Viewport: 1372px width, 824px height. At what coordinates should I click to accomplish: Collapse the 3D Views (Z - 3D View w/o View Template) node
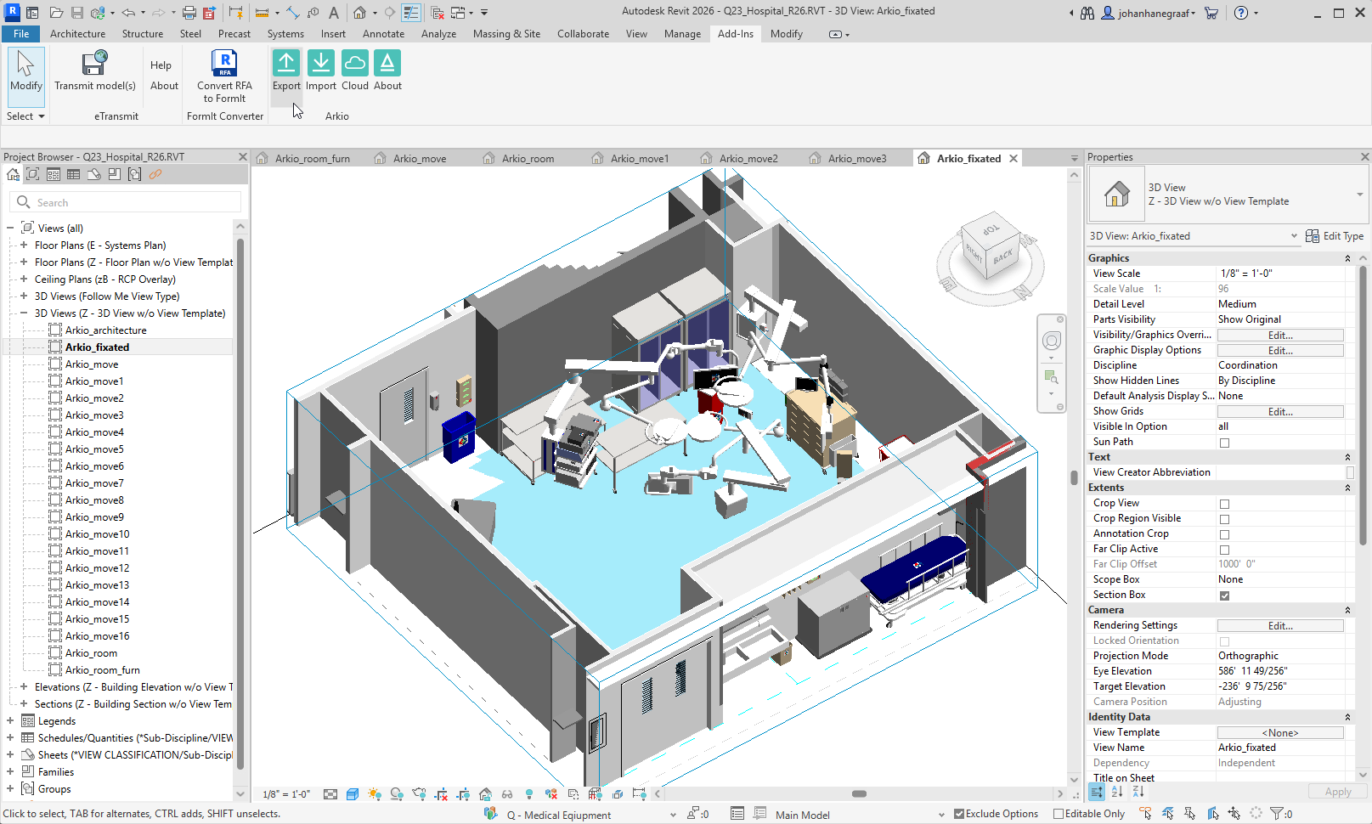(x=24, y=313)
